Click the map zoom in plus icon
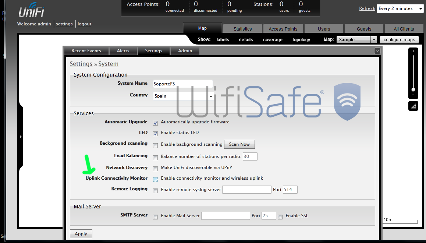 pos(413,51)
